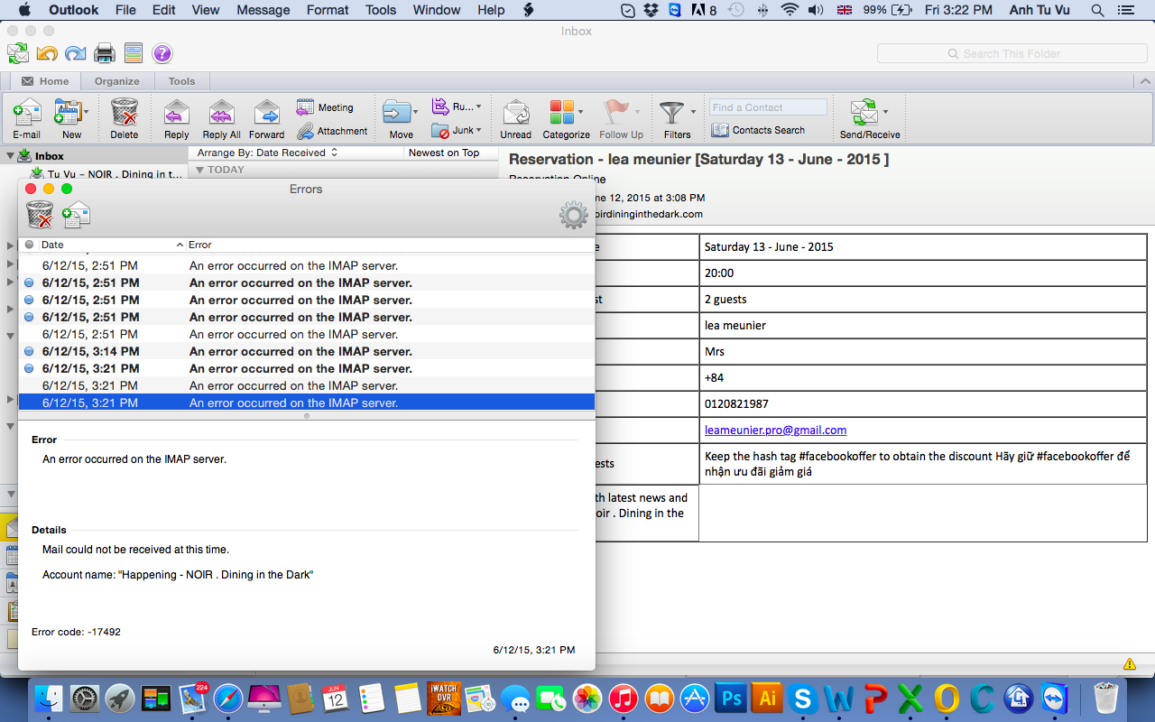1155x722 pixels.
Task: Click the envelope icon in the Errors window toolbar
Action: [77, 215]
